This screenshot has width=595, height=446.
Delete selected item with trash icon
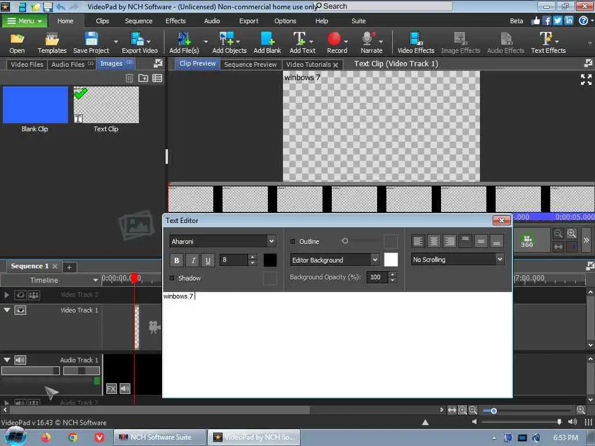click(130, 78)
